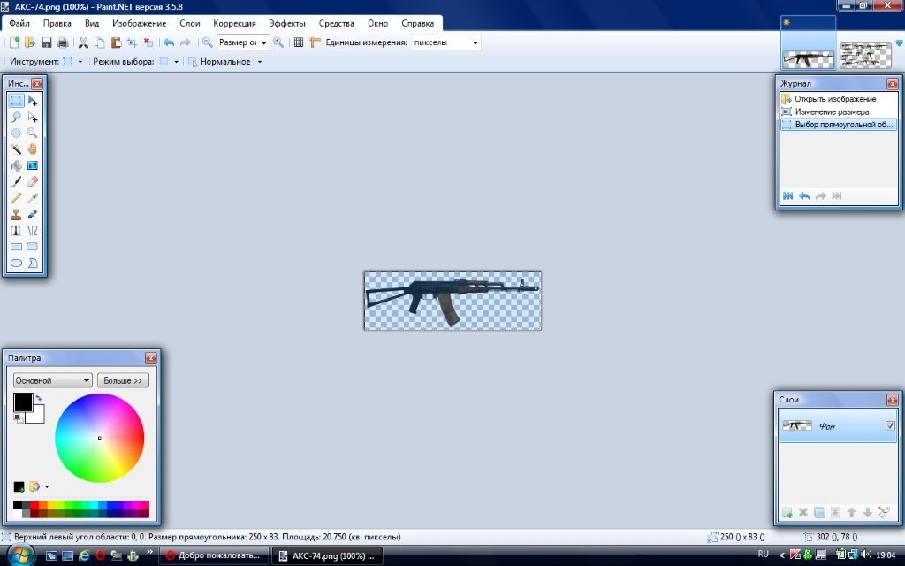This screenshot has height=566, width=905.
Task: Open the Эффекты menu
Action: [287, 23]
